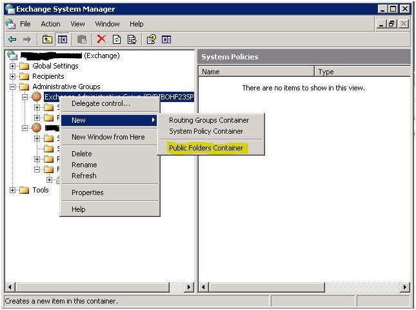Viewport: 416px width, 310px height.
Task: Click the Administrative Groups folder icon
Action: (24, 87)
